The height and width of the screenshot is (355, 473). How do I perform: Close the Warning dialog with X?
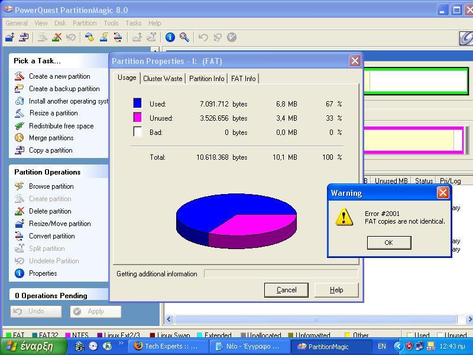point(443,193)
